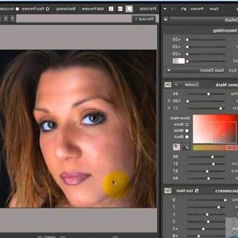The width and height of the screenshot is (238, 238).
Task: Open the top panel menu arrow beside undo
Action: point(165,9)
